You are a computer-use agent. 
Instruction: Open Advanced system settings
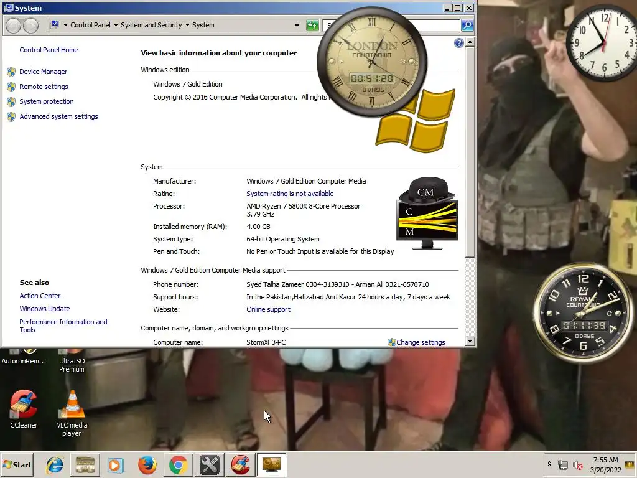58,116
